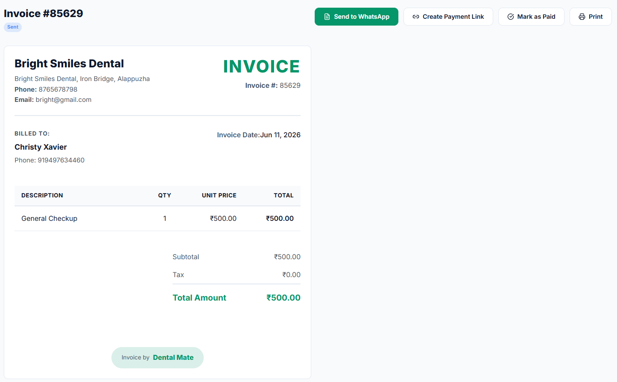Click the quantity 1 in General Checkup row

tap(165, 218)
